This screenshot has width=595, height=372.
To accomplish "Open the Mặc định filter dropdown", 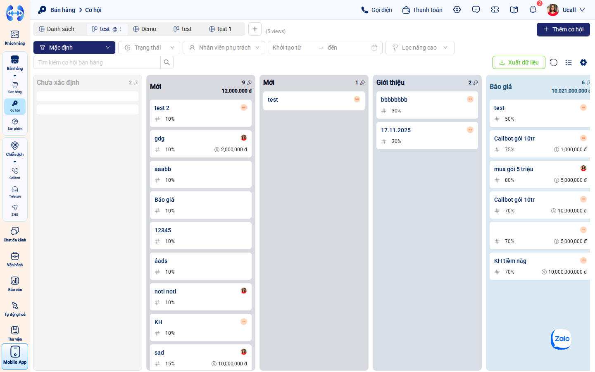I will tap(74, 48).
